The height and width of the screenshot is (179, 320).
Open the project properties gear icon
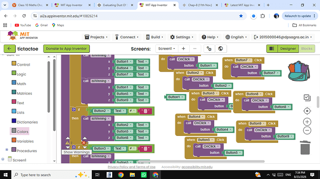pos(209,49)
